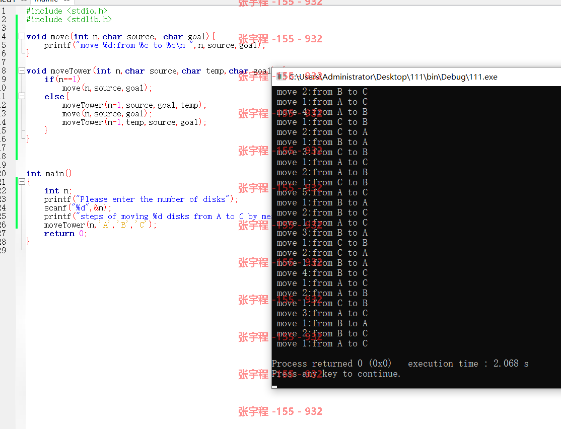Click the 'return 0;' statement
Viewport: 561px width, 429px height.
coord(65,234)
